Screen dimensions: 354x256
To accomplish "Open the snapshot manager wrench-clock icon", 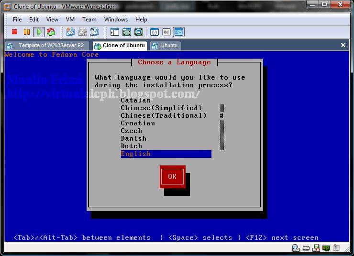I will [x=95, y=32].
